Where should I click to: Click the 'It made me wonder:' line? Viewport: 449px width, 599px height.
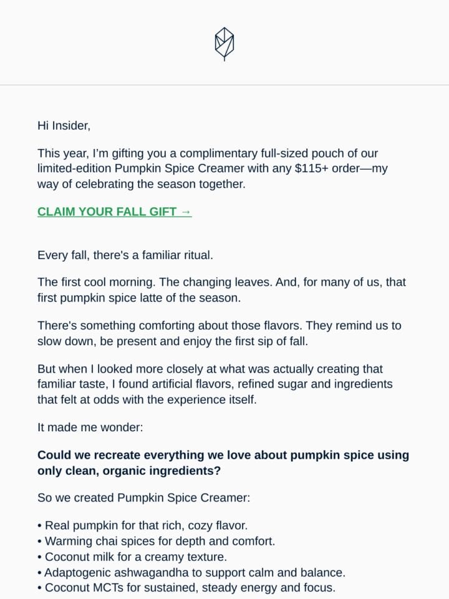tap(90, 427)
